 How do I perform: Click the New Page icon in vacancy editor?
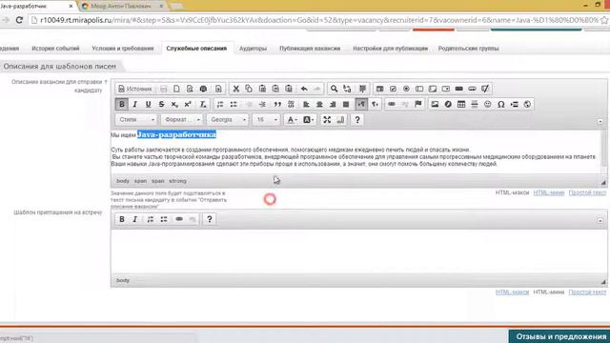coord(176,89)
